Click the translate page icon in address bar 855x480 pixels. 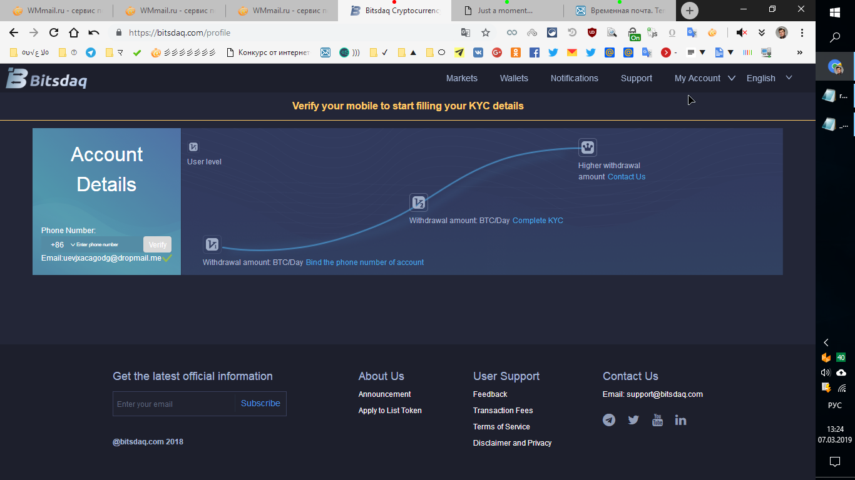[x=466, y=32]
